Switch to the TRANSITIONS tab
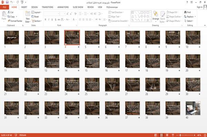 click(48, 7)
